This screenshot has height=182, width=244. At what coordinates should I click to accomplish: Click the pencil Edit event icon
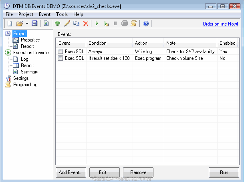click(x=67, y=24)
